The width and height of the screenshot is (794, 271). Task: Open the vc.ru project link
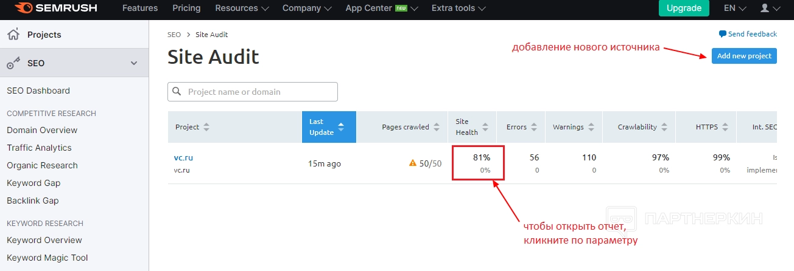[183, 158]
